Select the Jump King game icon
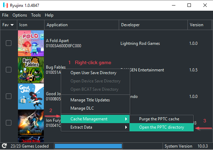The image size is (213, 150). pos(31,139)
